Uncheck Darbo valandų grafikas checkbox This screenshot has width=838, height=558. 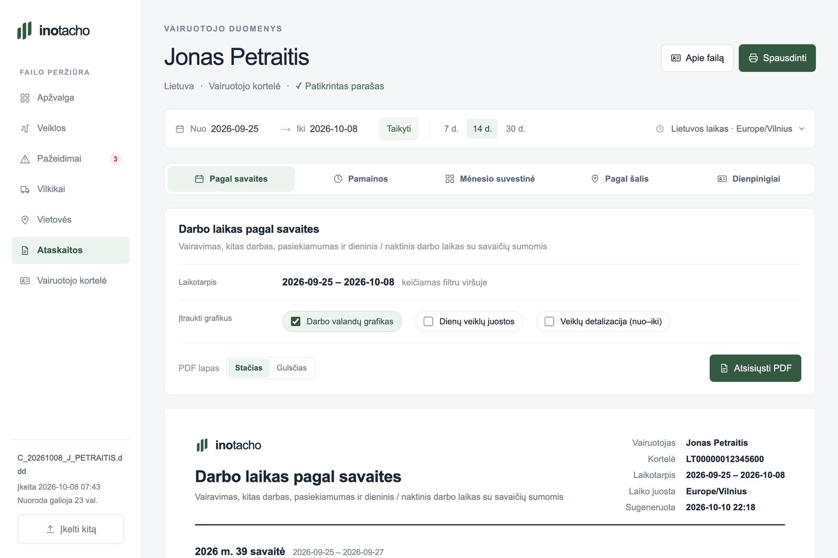click(295, 322)
